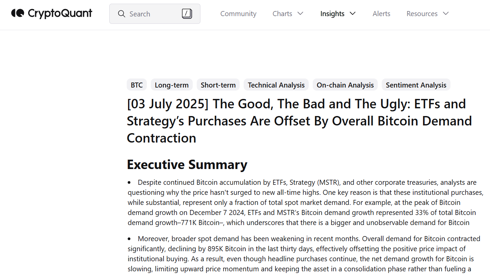This screenshot has height=275, width=490.
Task: Filter by On-chain Analysis tag
Action: click(345, 85)
